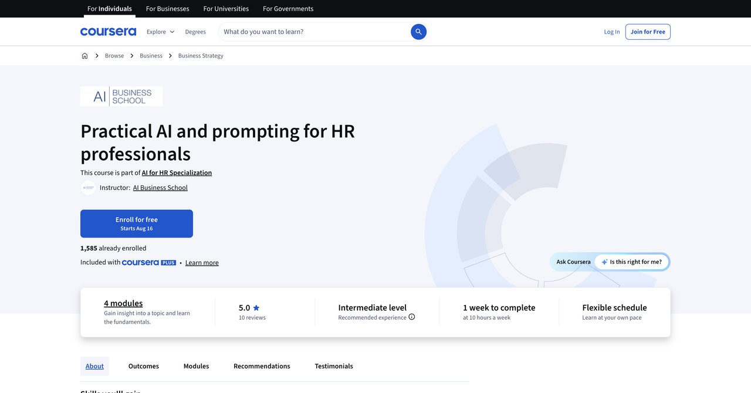The width and height of the screenshot is (751, 393).
Task: Click the rating star icon
Action: [x=256, y=307]
